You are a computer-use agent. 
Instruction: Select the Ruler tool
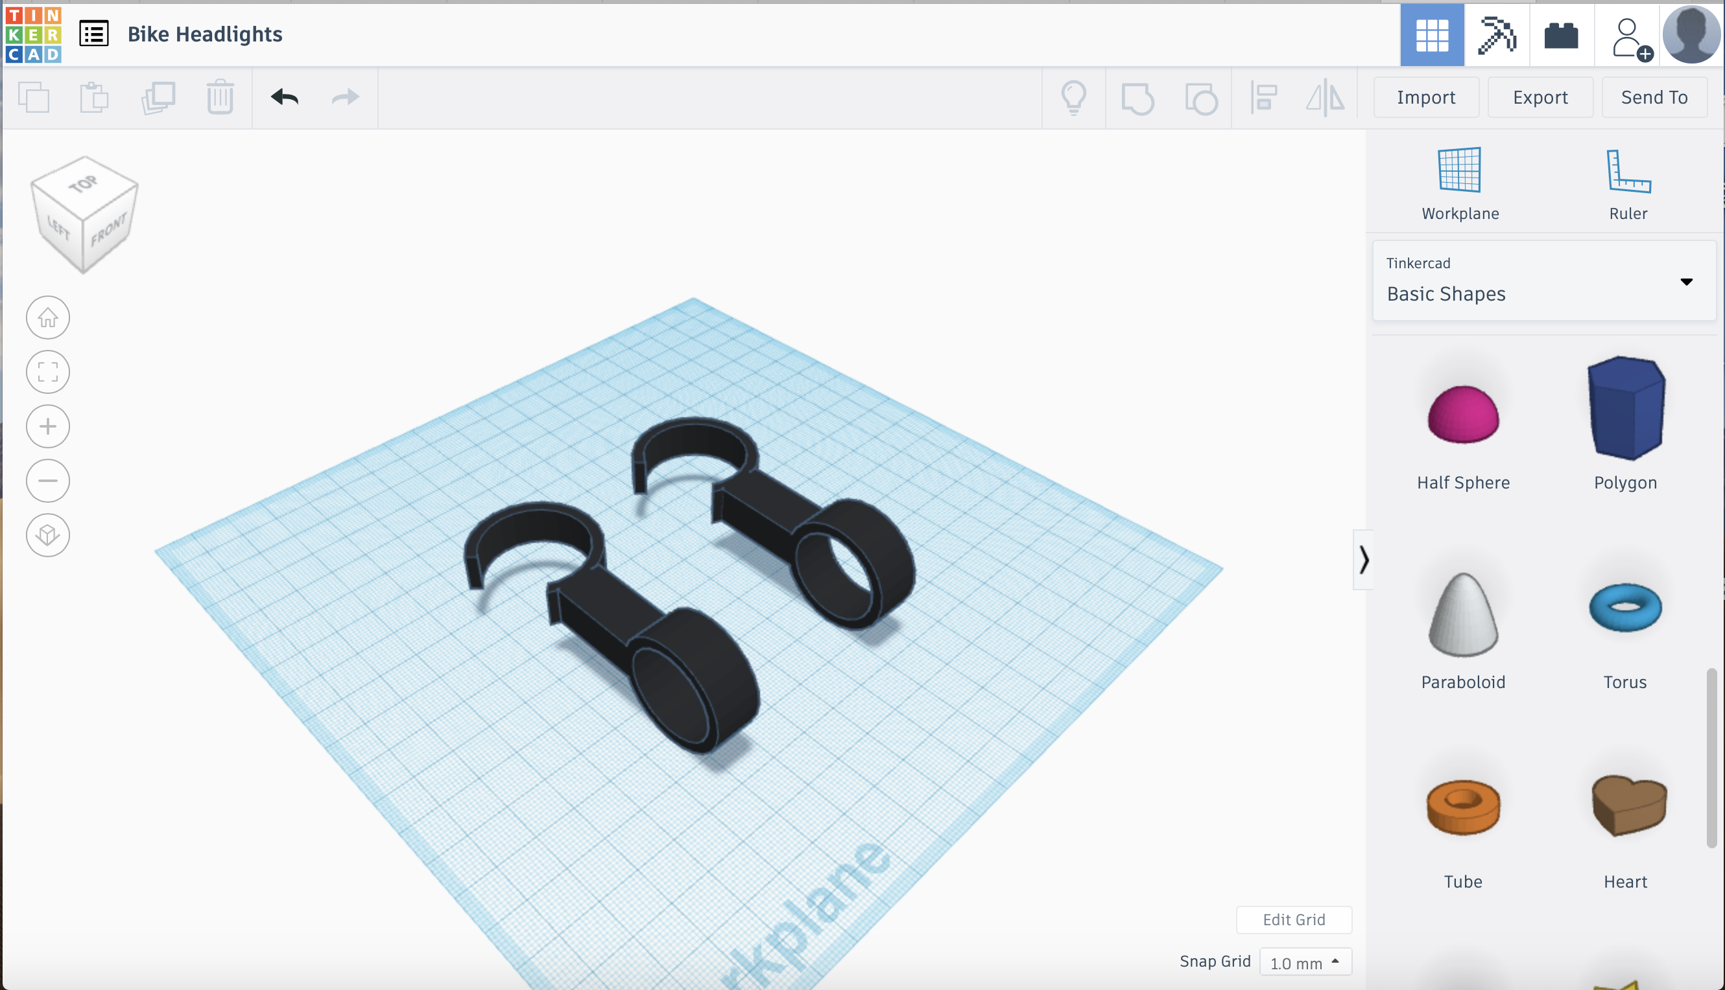[1628, 183]
